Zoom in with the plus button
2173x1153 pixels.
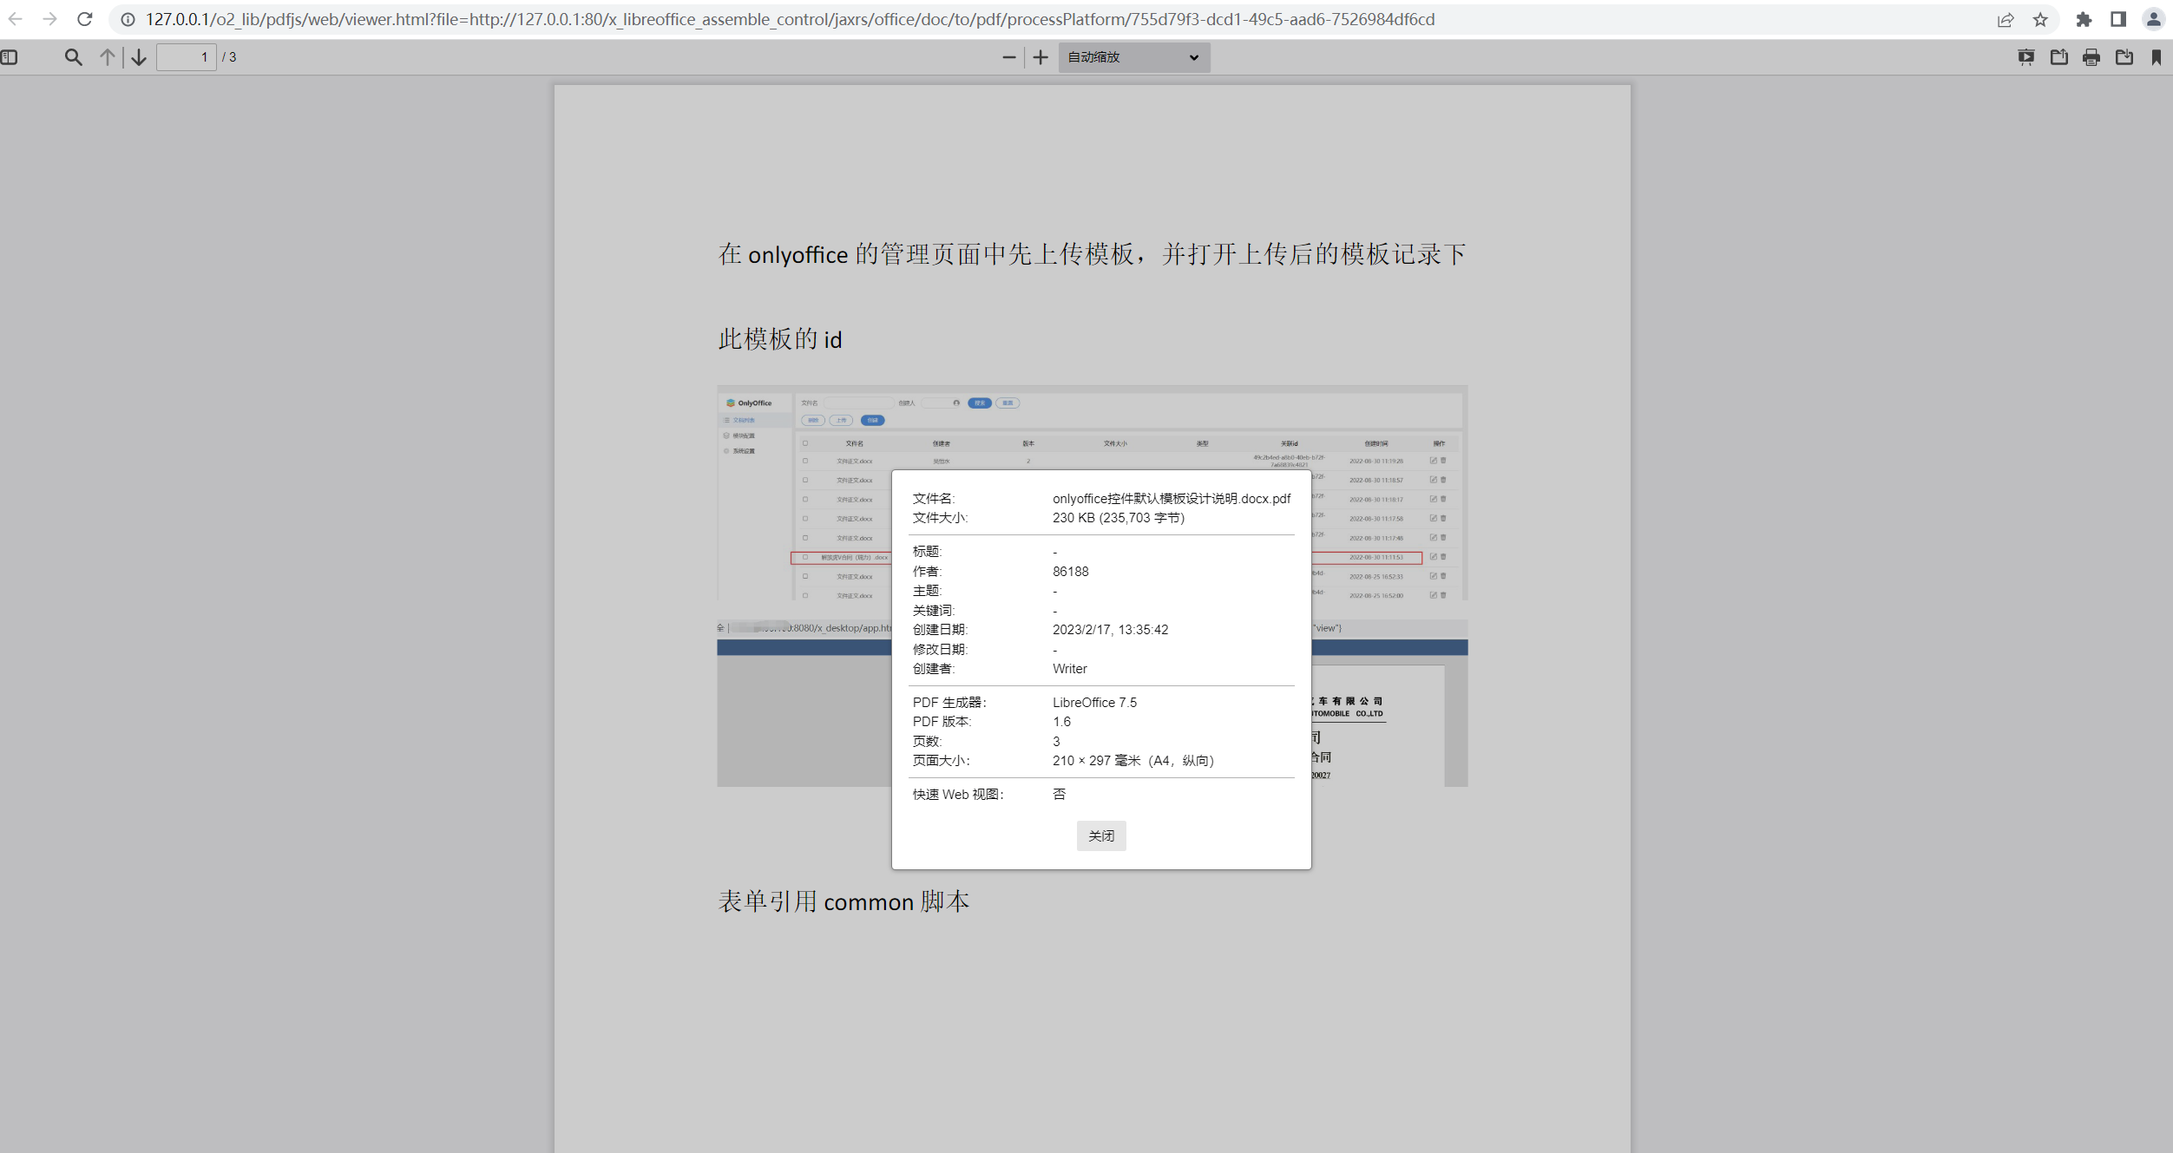(x=1041, y=57)
